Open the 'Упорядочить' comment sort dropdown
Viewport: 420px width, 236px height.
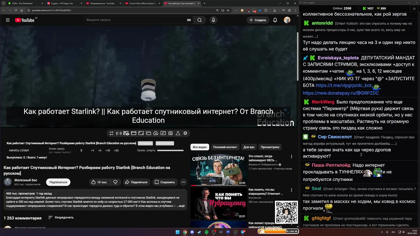coord(61,218)
